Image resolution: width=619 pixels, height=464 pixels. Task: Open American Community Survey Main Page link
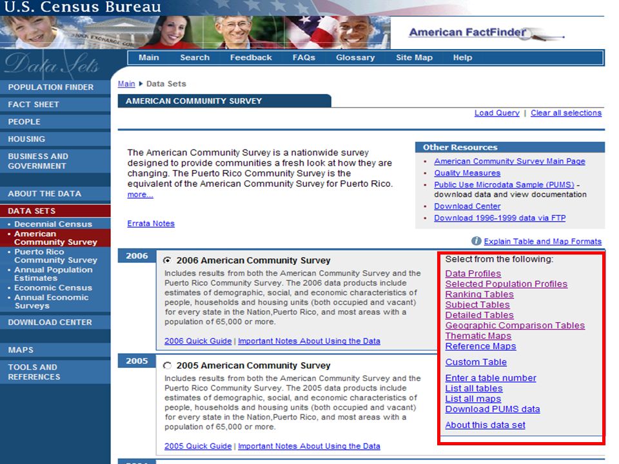click(x=509, y=161)
